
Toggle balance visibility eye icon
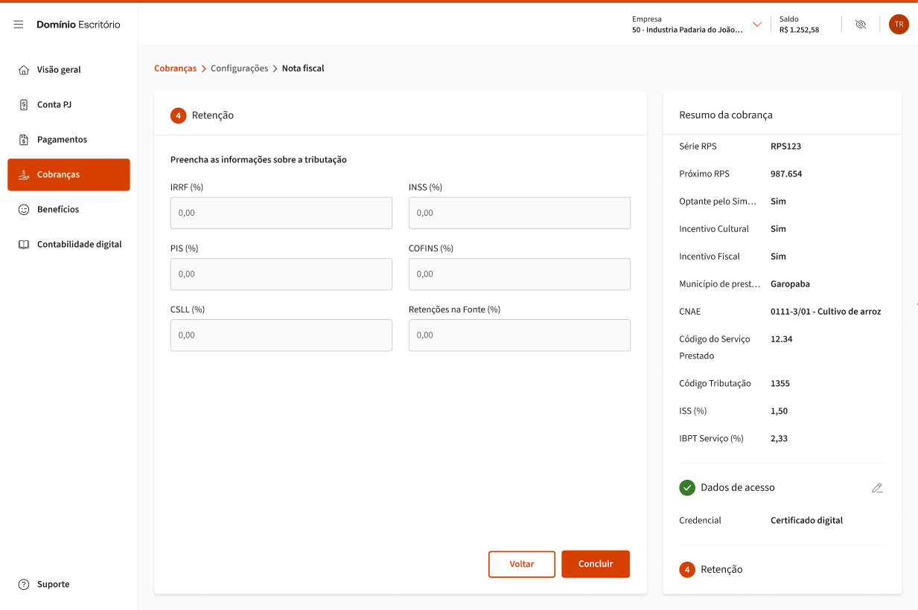(x=861, y=25)
